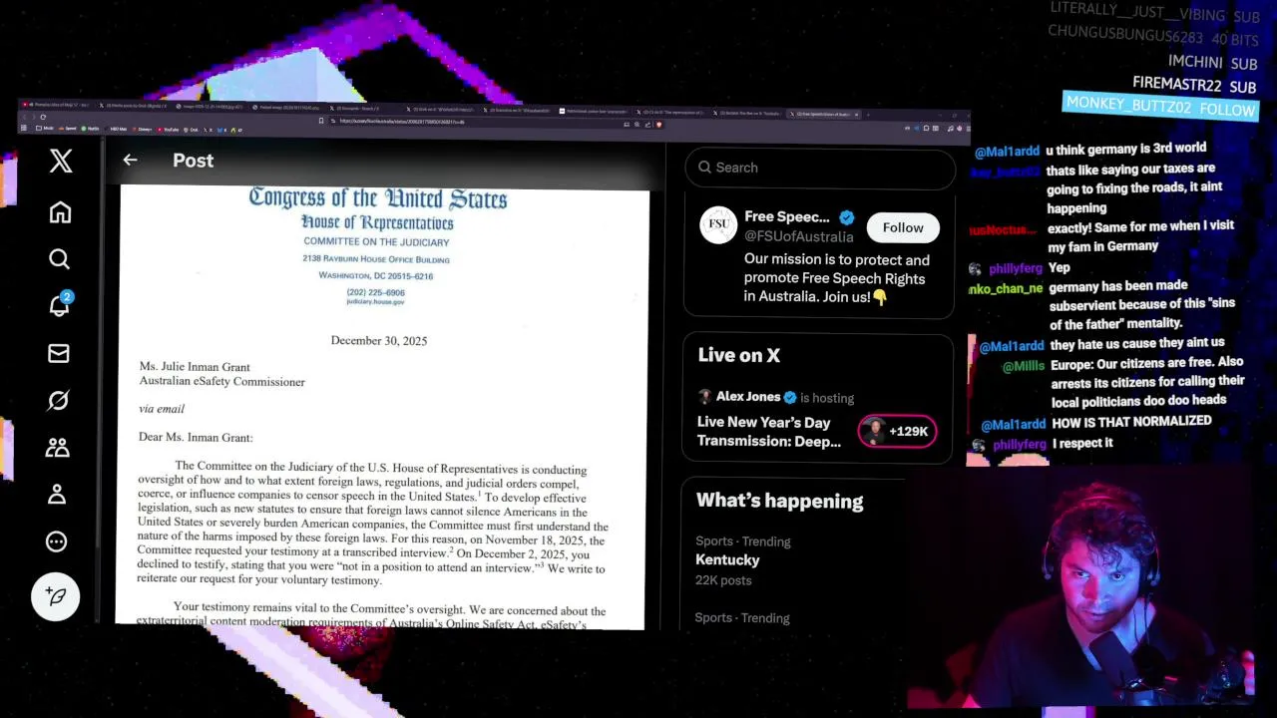The height and width of the screenshot is (718, 1277).
Task: Open the Congress letter image
Action: pyautogui.click(x=383, y=407)
